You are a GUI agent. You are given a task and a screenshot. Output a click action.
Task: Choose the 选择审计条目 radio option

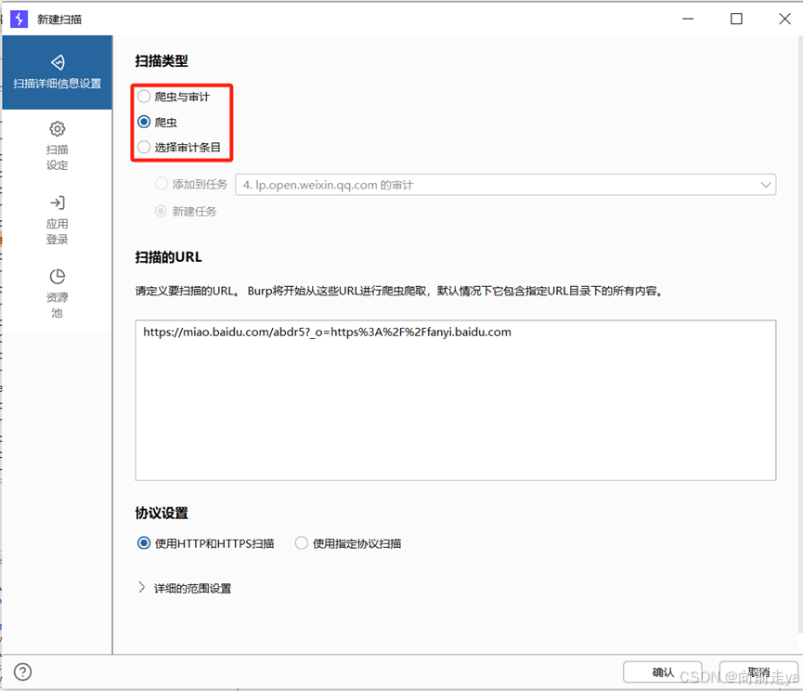(179, 148)
